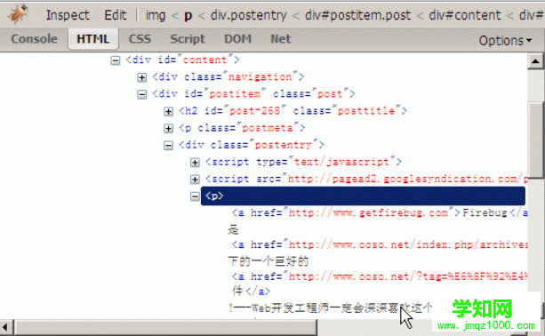The width and height of the screenshot is (545, 336).
Task: Switch to the HTML tab
Action: click(93, 38)
